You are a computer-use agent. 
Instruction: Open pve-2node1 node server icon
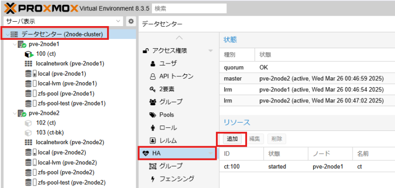[22, 44]
